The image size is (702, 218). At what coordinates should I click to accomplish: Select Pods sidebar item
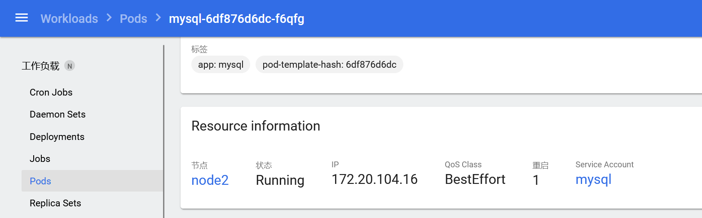click(x=92, y=181)
